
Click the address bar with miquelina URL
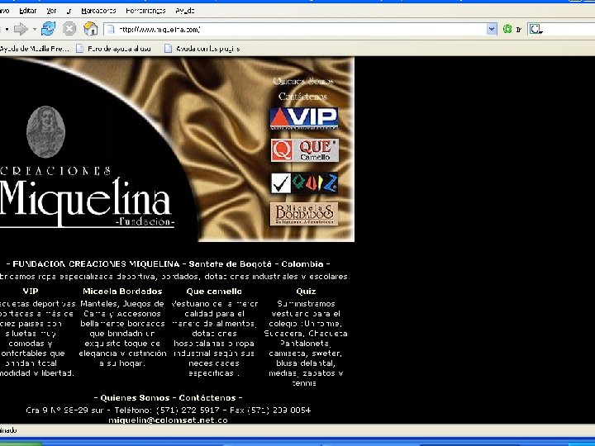(300, 29)
